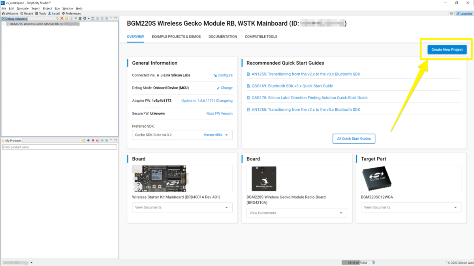Click the Enter product name field
474x266 pixels.
(60, 147)
